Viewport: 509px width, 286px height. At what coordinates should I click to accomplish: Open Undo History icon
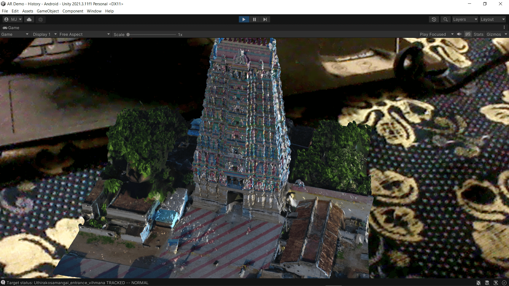point(434,19)
